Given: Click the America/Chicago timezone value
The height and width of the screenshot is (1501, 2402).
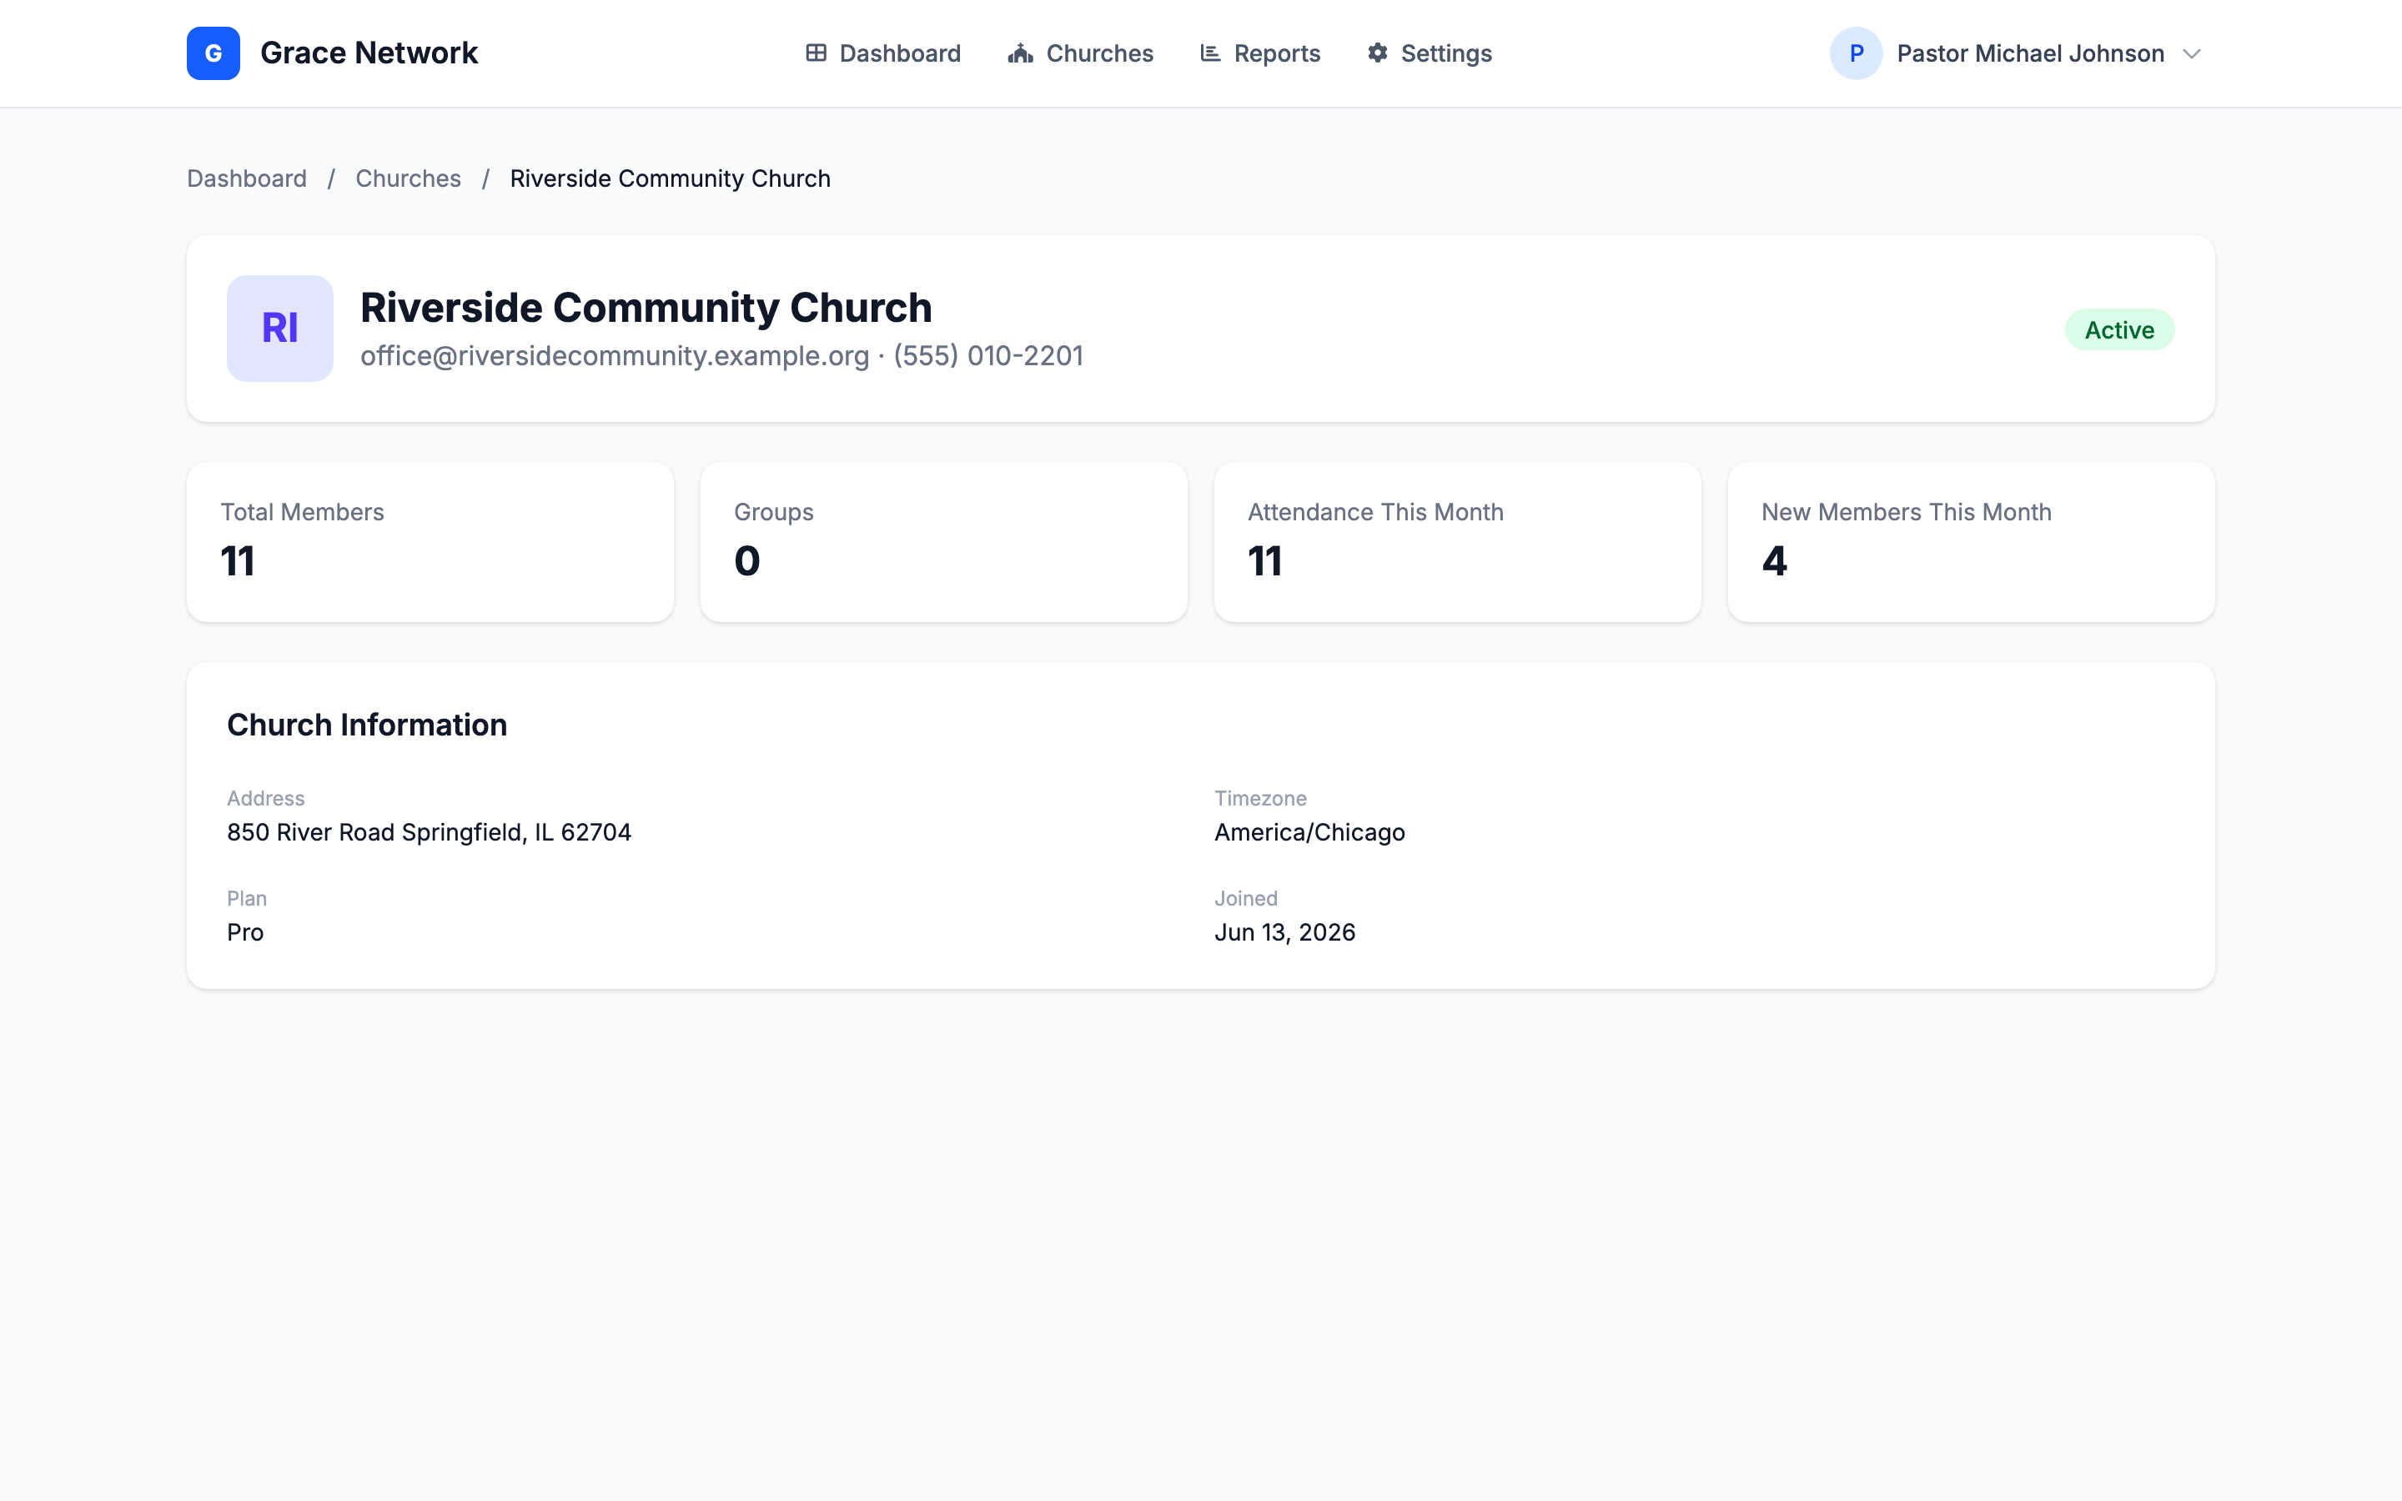Looking at the screenshot, I should [1309, 832].
